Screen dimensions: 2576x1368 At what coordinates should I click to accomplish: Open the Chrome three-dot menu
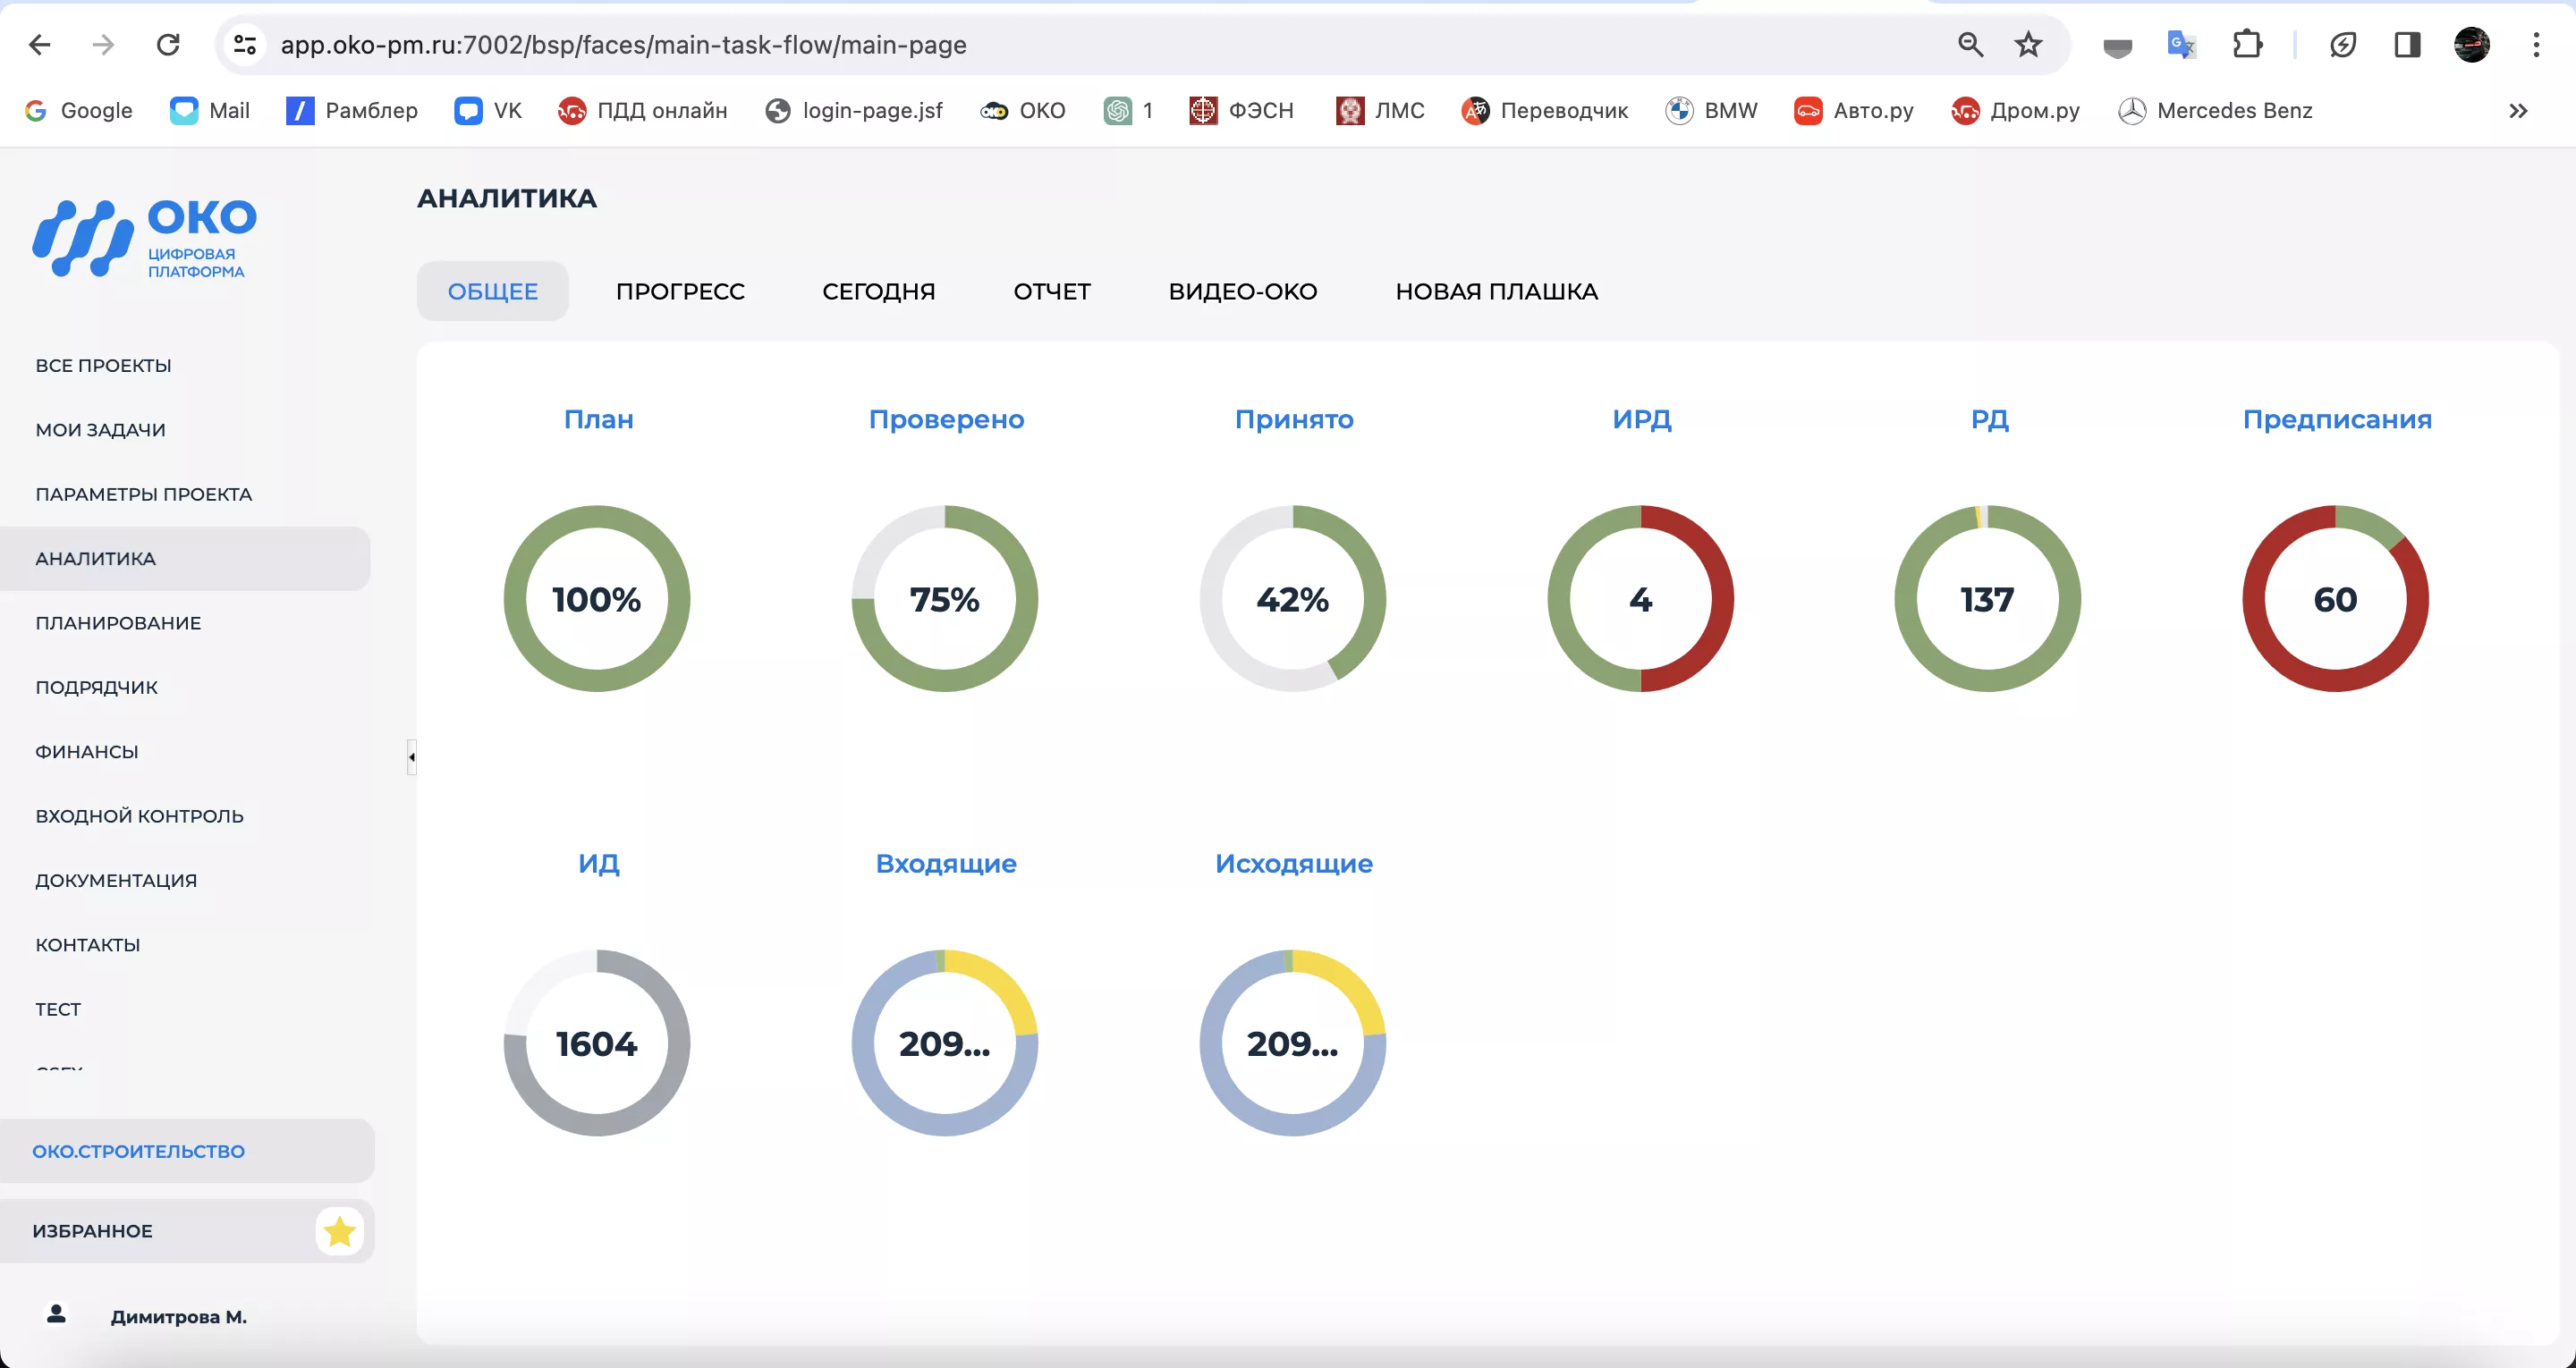click(x=2537, y=45)
